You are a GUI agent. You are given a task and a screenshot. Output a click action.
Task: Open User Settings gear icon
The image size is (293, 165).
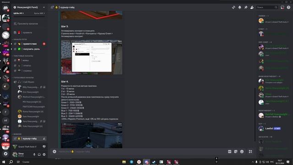pyautogui.click(x=44, y=154)
